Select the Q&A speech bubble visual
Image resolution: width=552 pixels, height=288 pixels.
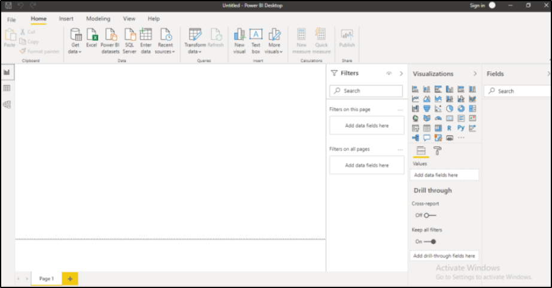427,138
